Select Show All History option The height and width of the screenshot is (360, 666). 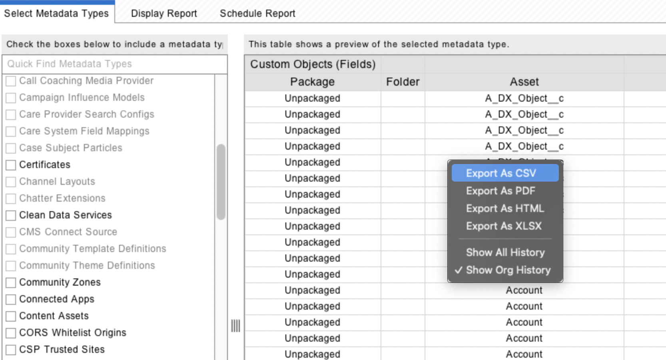click(504, 252)
